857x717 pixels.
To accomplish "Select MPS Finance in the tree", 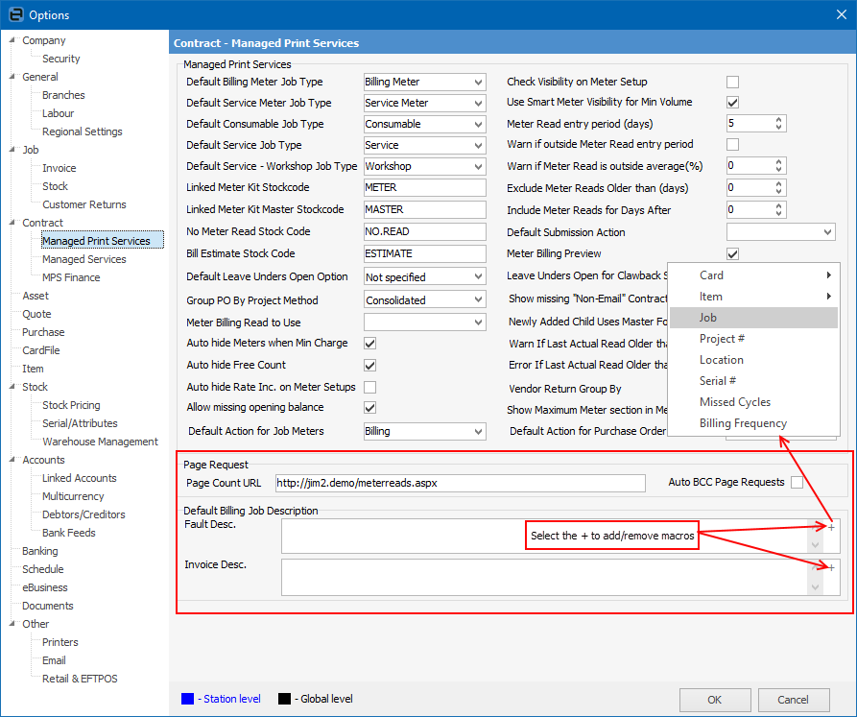I will (70, 277).
